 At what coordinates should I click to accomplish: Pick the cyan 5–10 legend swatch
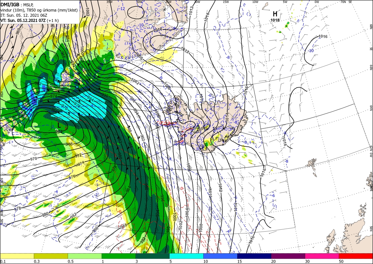point(186,256)
